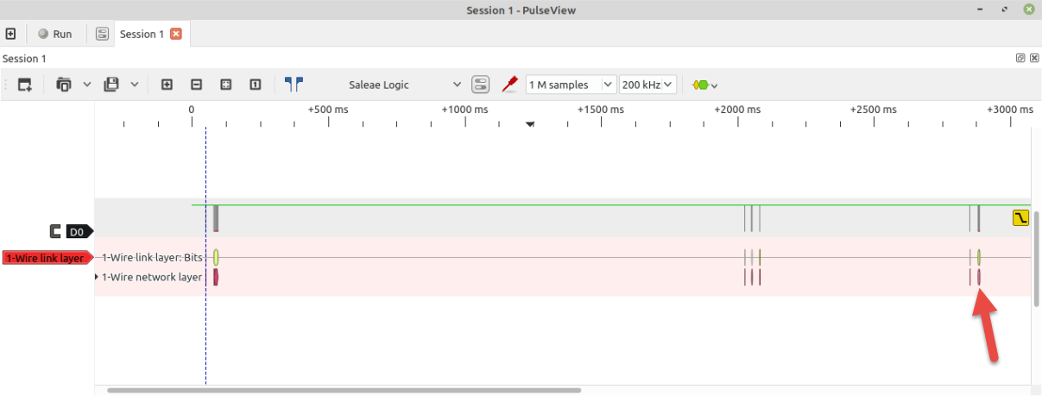Expand the 1-Wire network layer row
The image size is (1042, 396).
tap(97, 277)
